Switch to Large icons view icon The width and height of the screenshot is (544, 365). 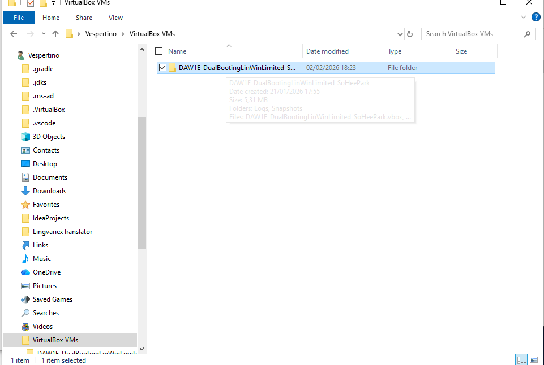[x=534, y=359]
